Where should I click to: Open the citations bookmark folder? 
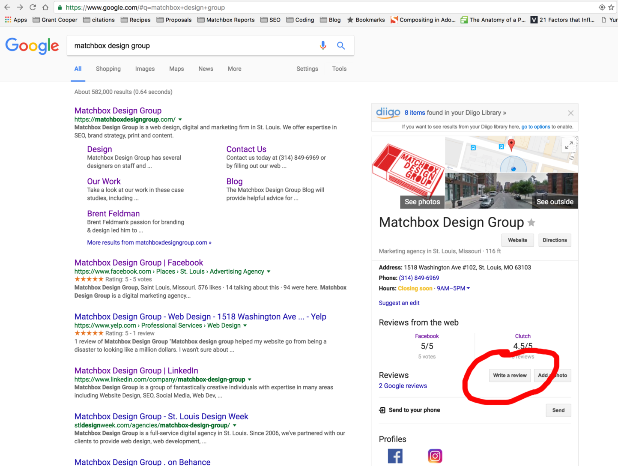pos(99,20)
